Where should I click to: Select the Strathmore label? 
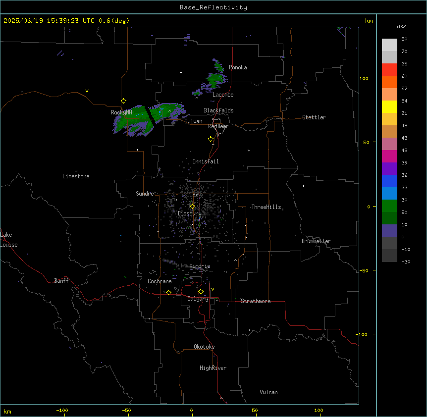tap(256, 301)
